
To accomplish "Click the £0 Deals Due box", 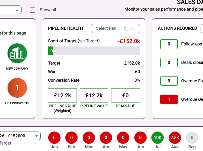I will click(x=125, y=96).
